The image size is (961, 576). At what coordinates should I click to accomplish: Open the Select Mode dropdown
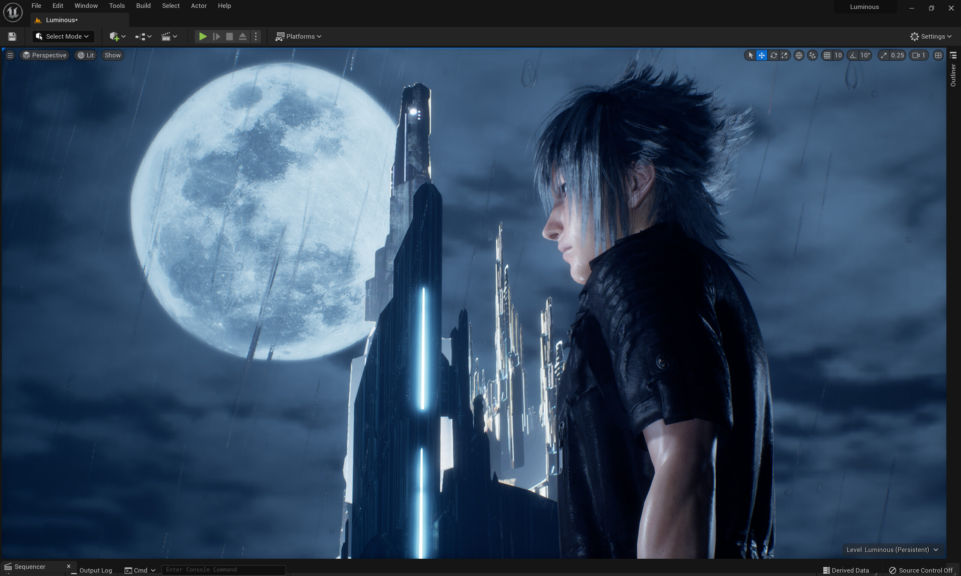(63, 36)
